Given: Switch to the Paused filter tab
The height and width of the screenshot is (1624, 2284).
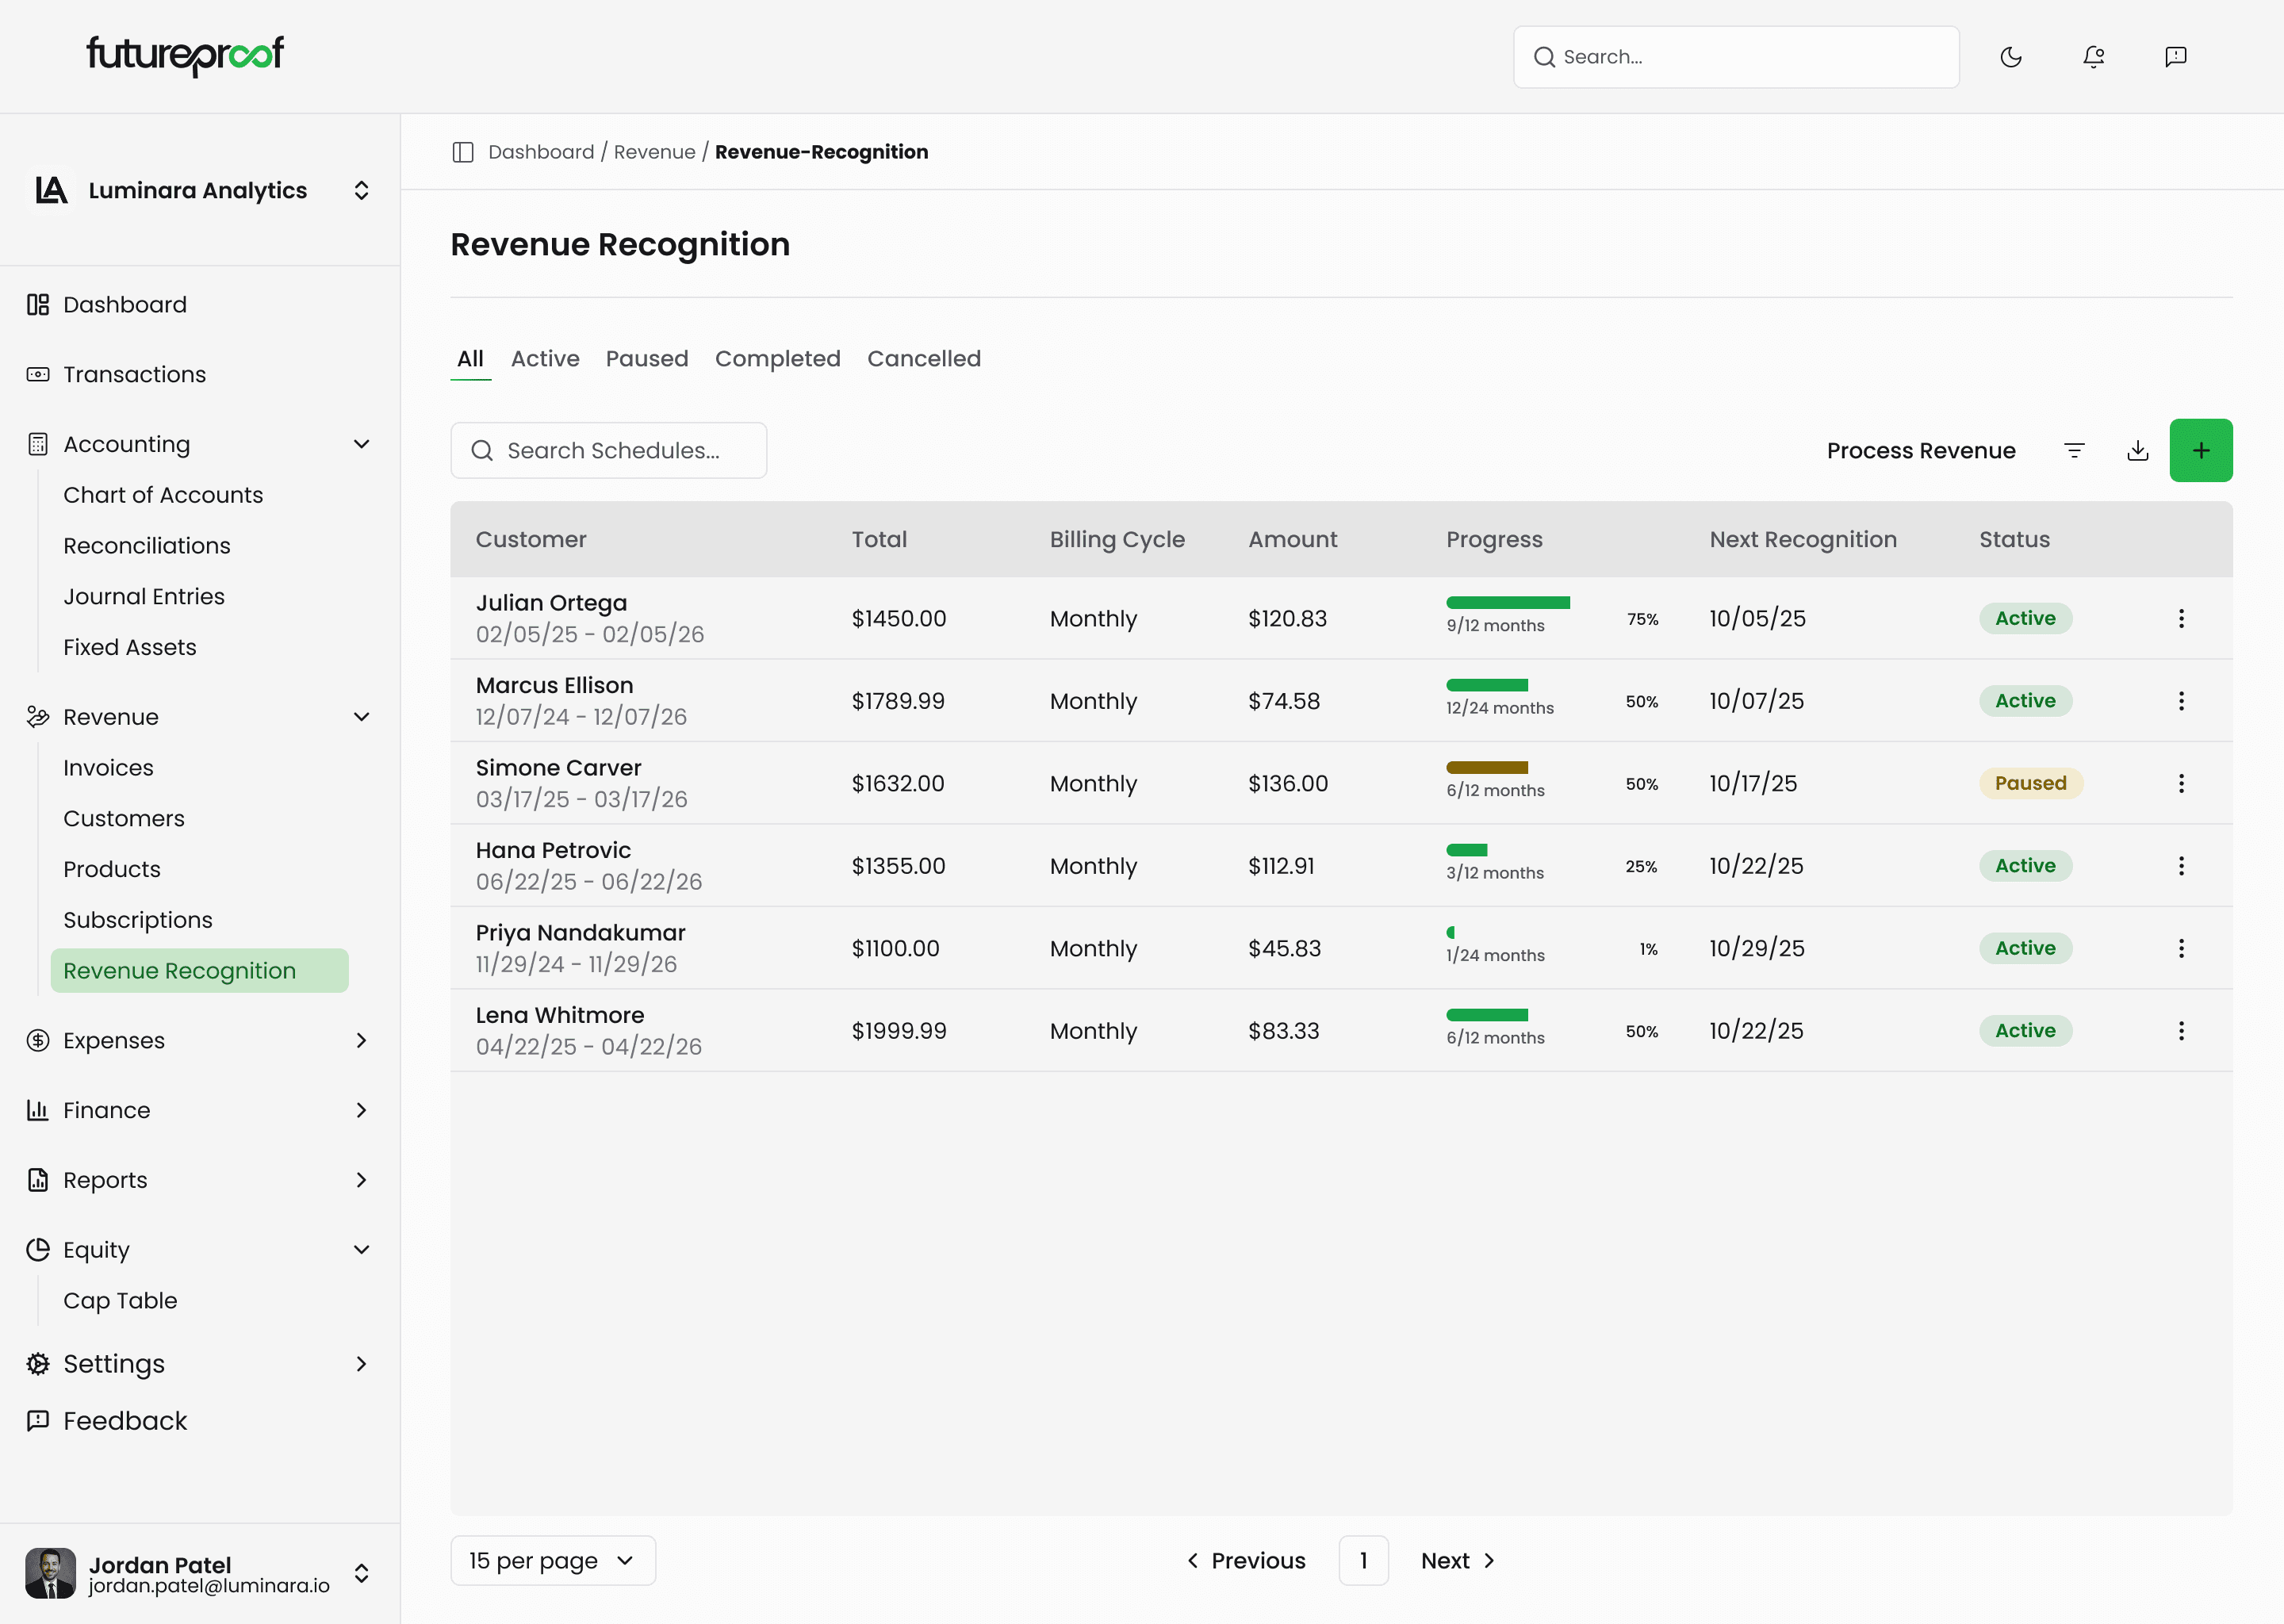Looking at the screenshot, I should (x=647, y=359).
